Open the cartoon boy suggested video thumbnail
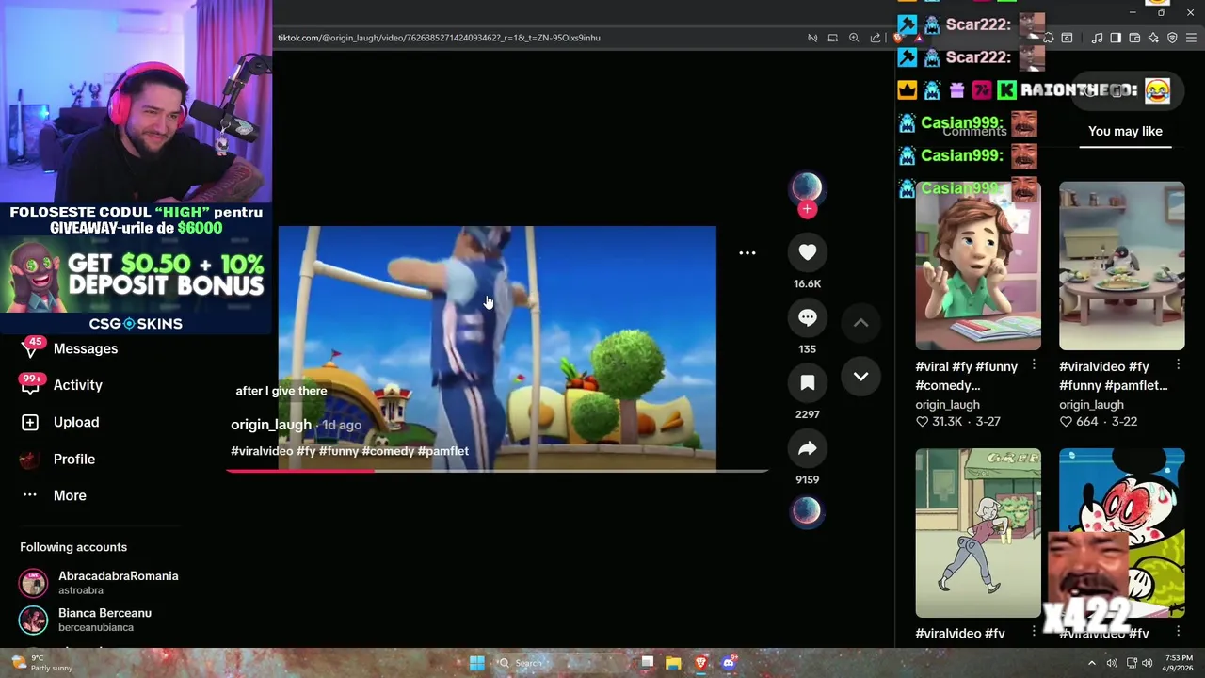Image resolution: width=1205 pixels, height=678 pixels. [978, 266]
